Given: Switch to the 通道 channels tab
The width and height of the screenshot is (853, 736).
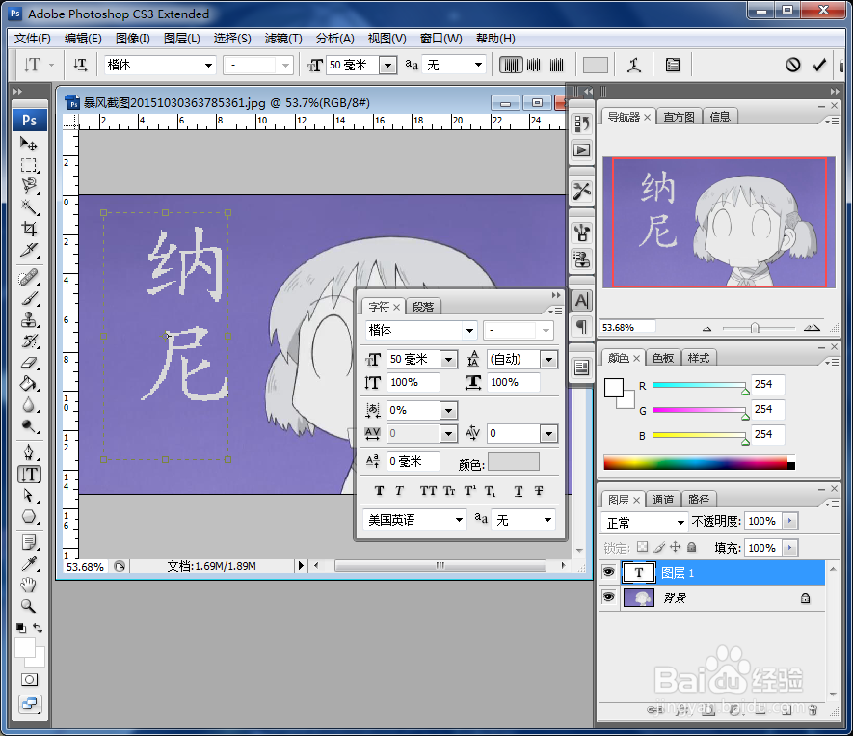Looking at the screenshot, I should click(663, 499).
